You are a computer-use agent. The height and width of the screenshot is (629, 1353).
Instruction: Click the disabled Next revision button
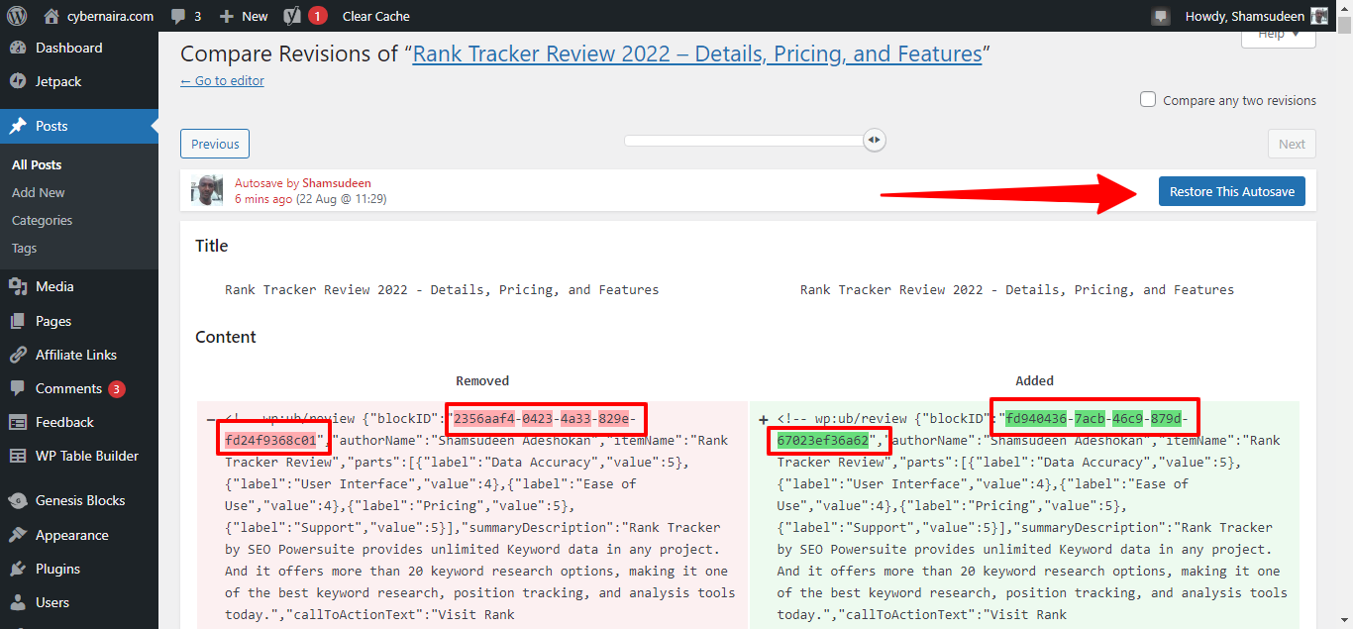(1292, 144)
